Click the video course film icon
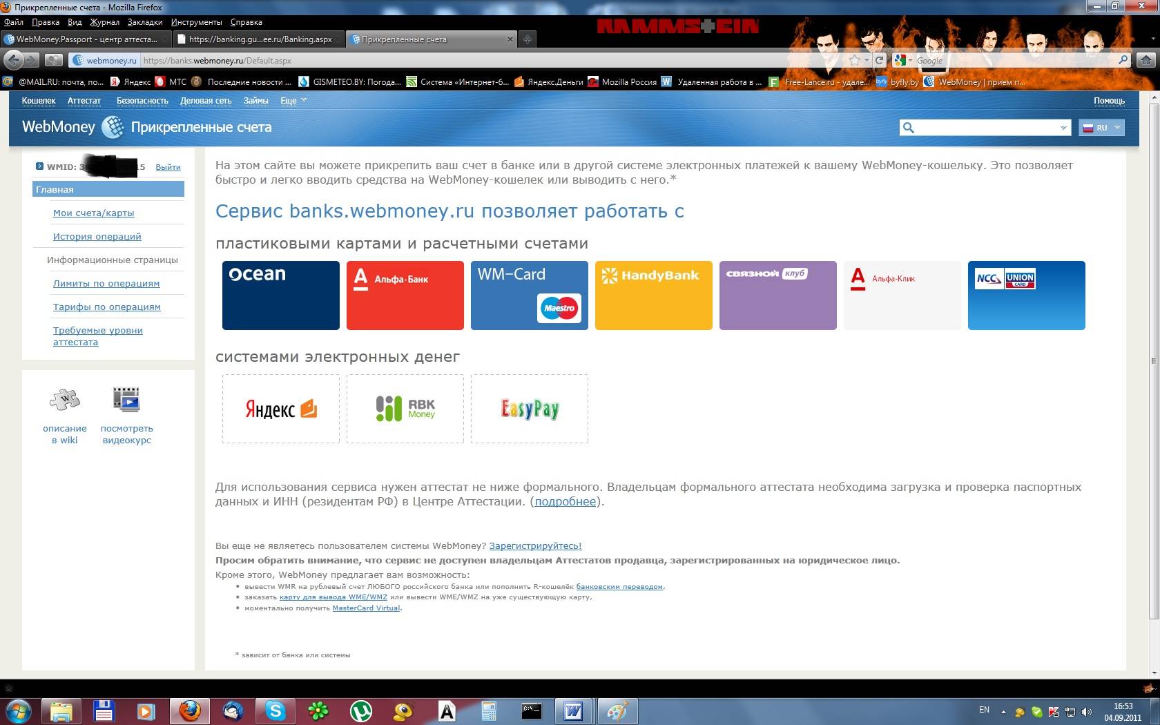 [x=126, y=399]
